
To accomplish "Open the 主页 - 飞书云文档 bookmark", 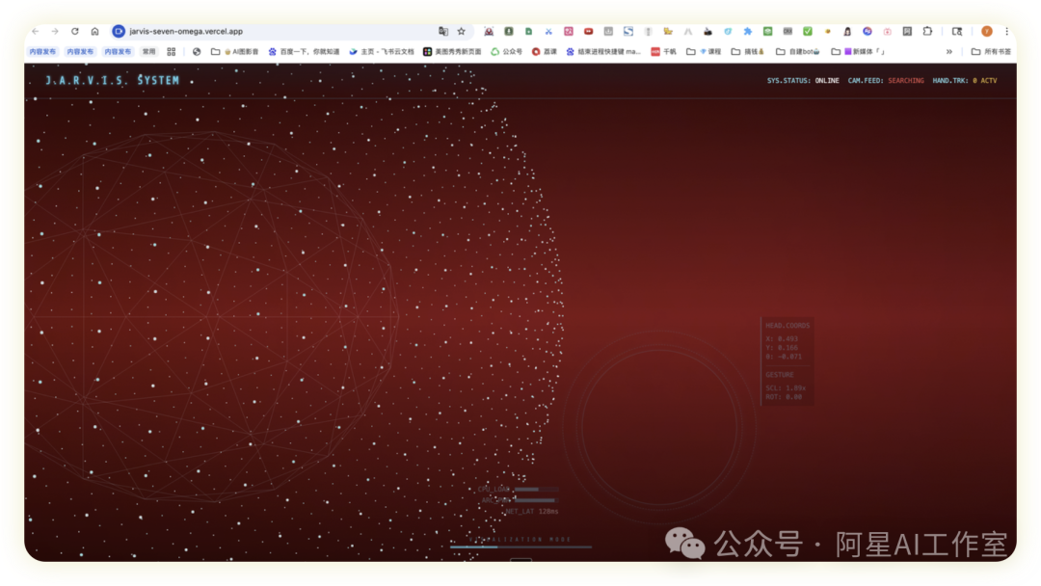I will point(382,52).
